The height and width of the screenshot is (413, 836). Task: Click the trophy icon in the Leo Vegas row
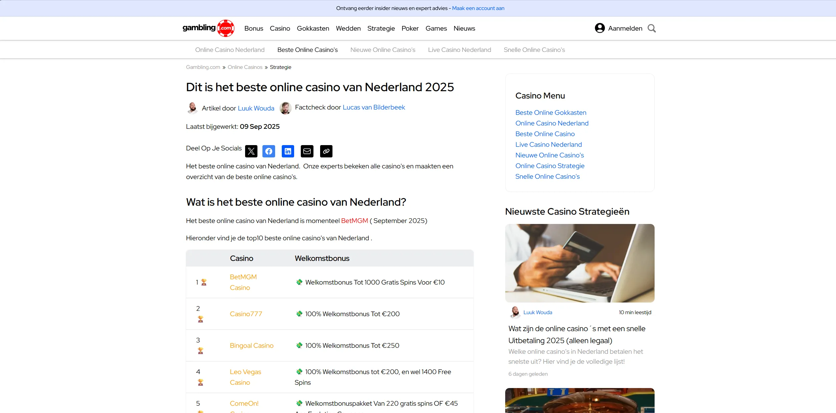point(200,382)
